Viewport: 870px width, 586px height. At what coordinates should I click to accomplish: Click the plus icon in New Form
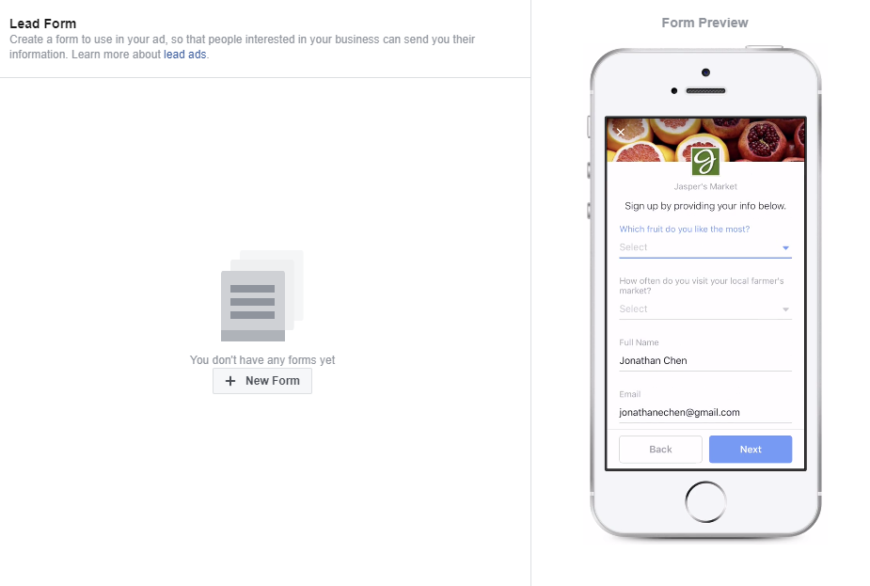tap(230, 381)
